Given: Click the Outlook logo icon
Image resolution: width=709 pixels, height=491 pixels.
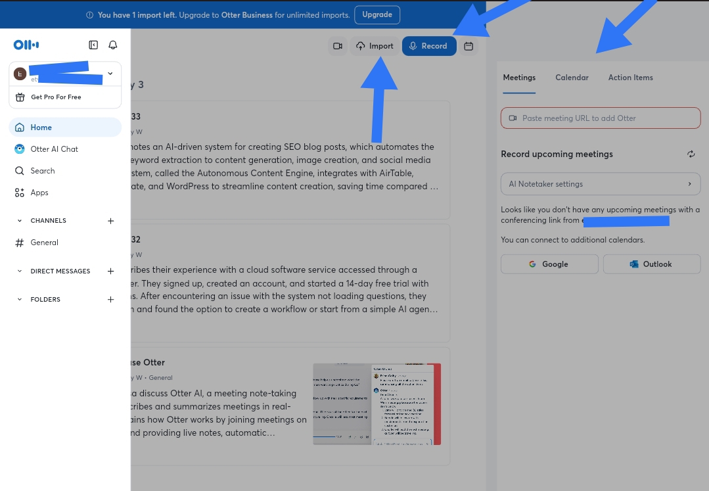Looking at the screenshot, I should click(x=634, y=264).
